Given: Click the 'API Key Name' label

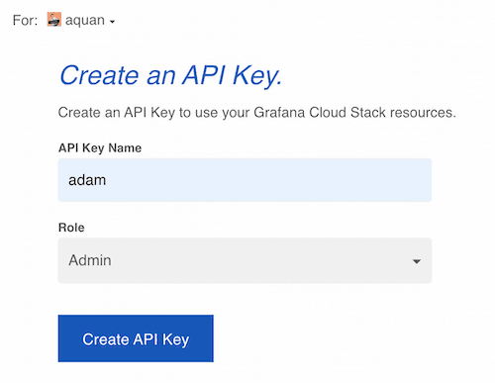Looking at the screenshot, I should point(100,147).
